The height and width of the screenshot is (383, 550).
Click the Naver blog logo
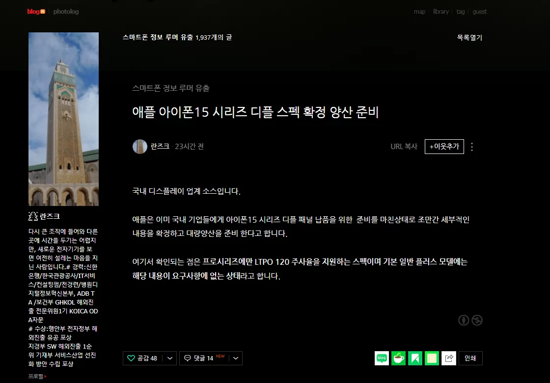coord(36,12)
